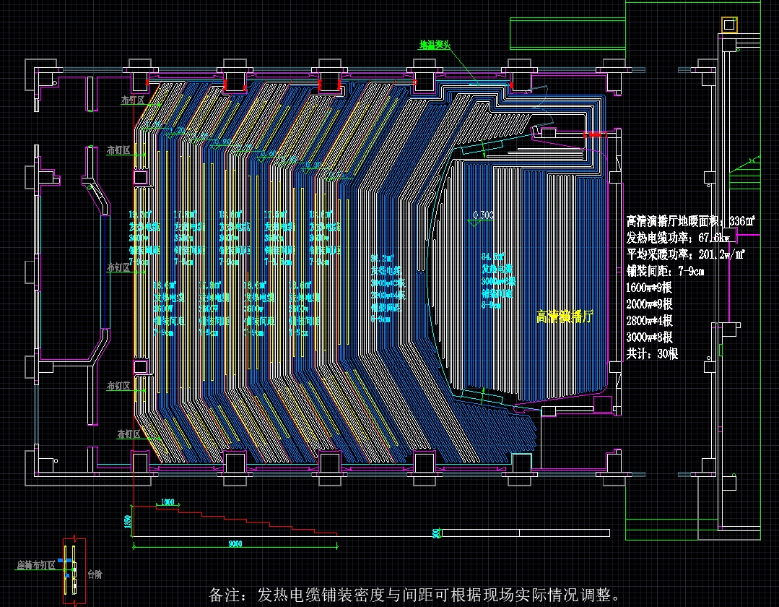Click the 1600w*9根 legend entry
This screenshot has width=779, height=607.
[x=650, y=288]
